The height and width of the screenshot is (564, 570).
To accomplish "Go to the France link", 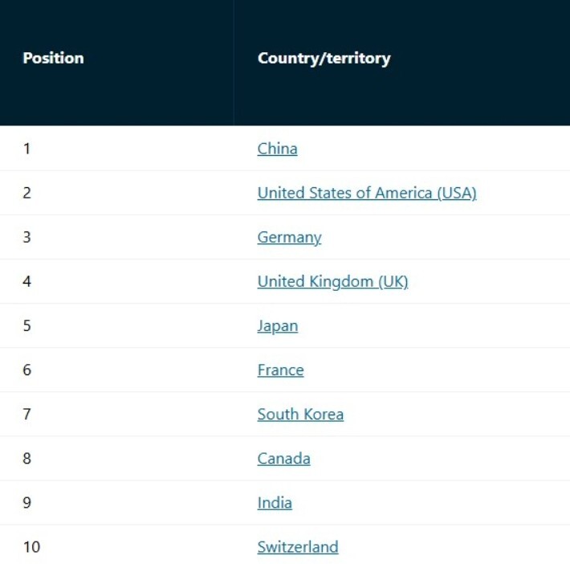I will tap(280, 370).
